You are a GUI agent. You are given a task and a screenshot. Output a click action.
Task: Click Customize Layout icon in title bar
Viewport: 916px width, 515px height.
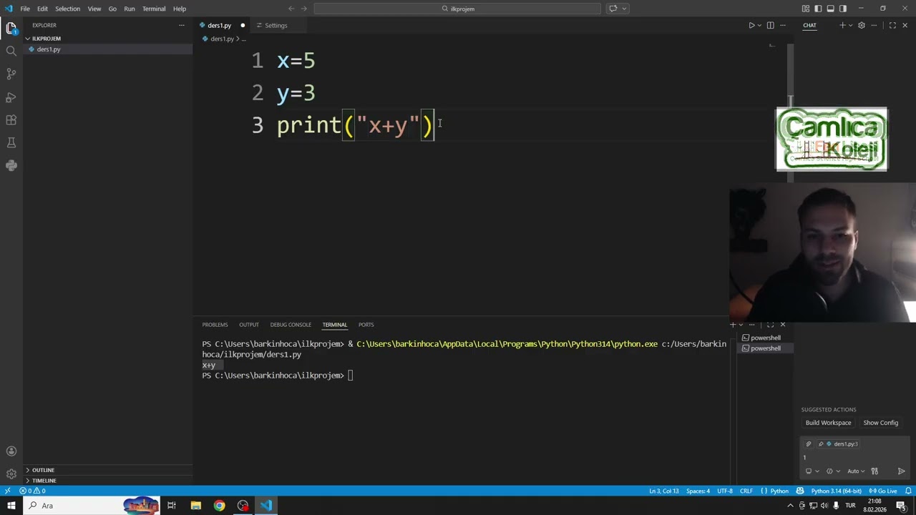(x=806, y=9)
